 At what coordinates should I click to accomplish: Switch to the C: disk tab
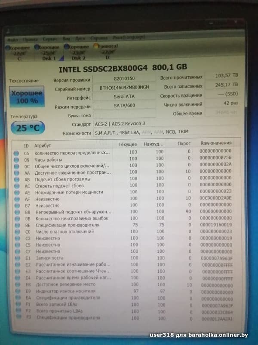click(19, 53)
